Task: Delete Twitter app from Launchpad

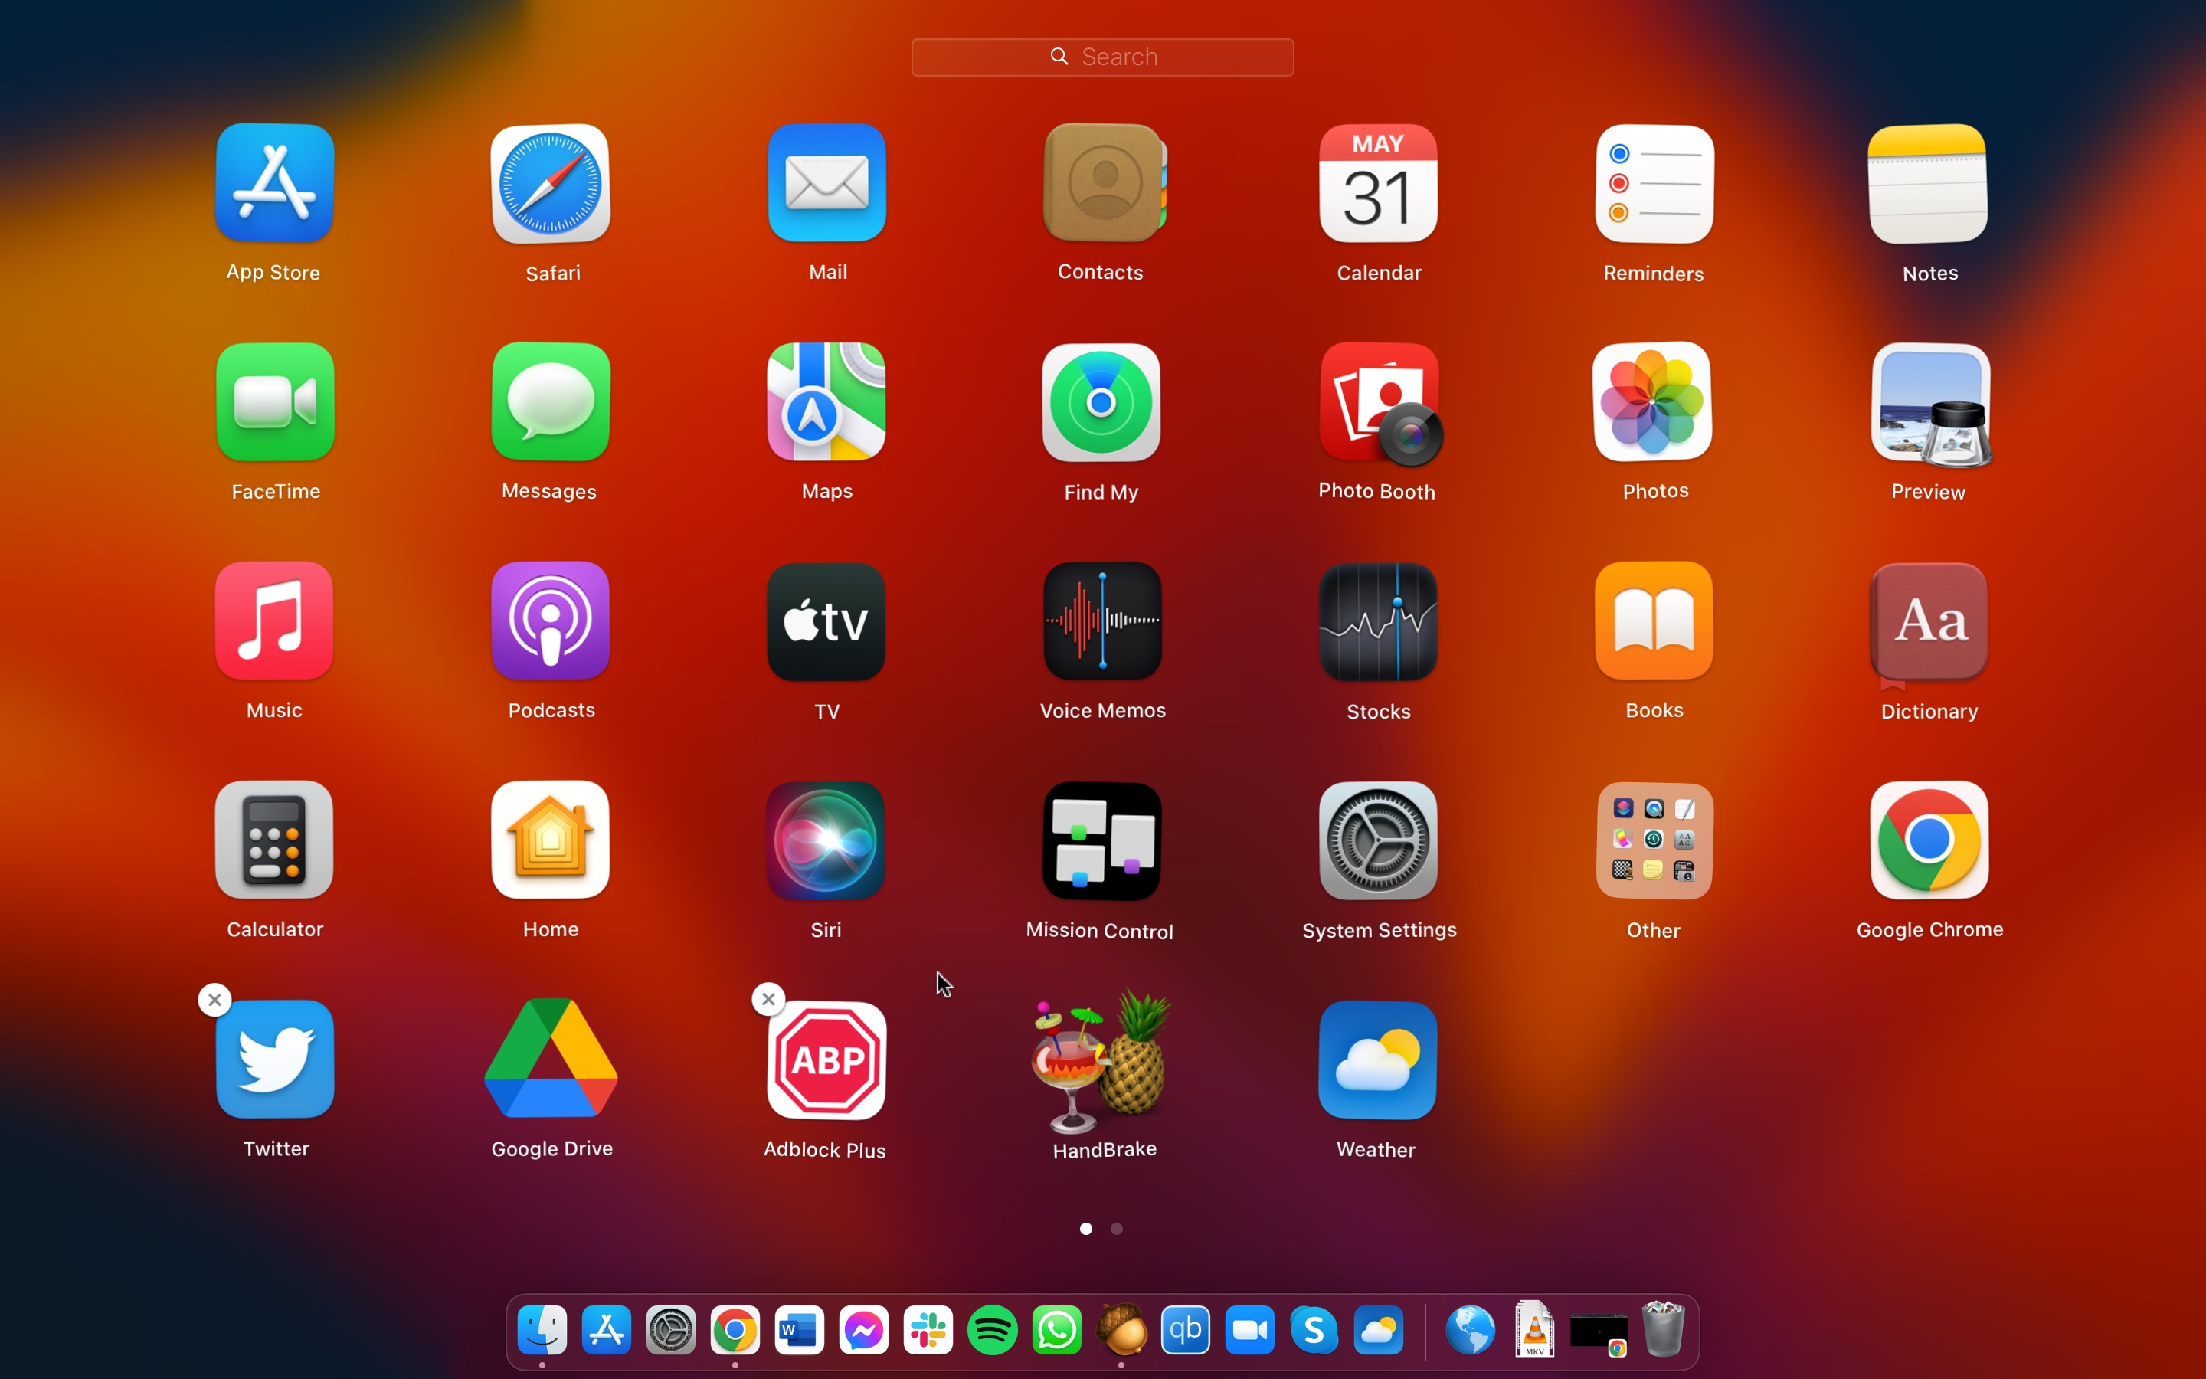Action: [214, 999]
